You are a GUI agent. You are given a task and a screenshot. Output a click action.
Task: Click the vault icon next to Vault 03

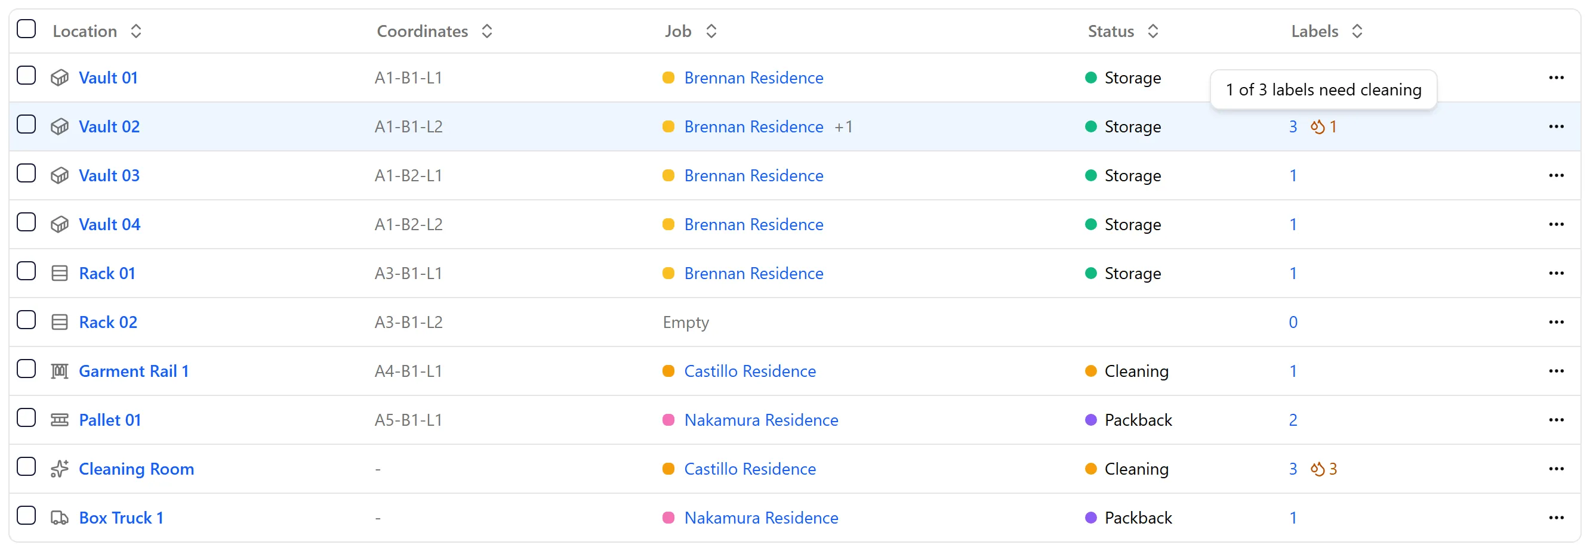[59, 176]
